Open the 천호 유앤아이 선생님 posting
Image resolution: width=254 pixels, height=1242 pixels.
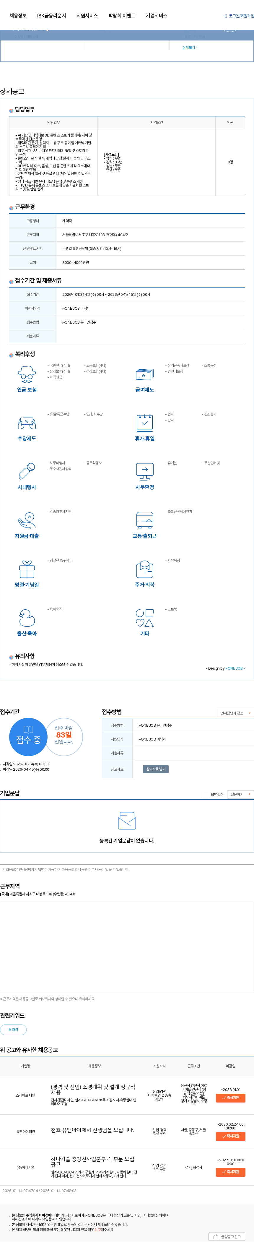92,1130
